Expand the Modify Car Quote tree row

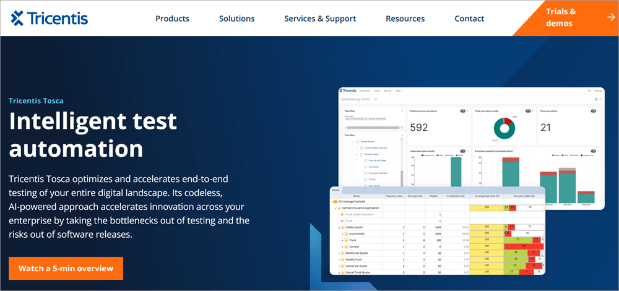(x=338, y=253)
